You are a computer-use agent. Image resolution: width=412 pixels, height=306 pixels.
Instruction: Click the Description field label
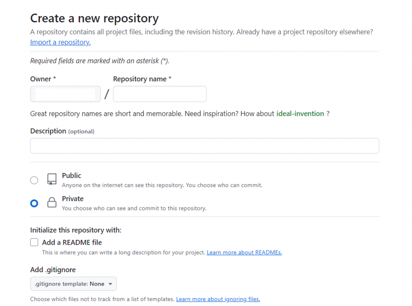click(48, 131)
